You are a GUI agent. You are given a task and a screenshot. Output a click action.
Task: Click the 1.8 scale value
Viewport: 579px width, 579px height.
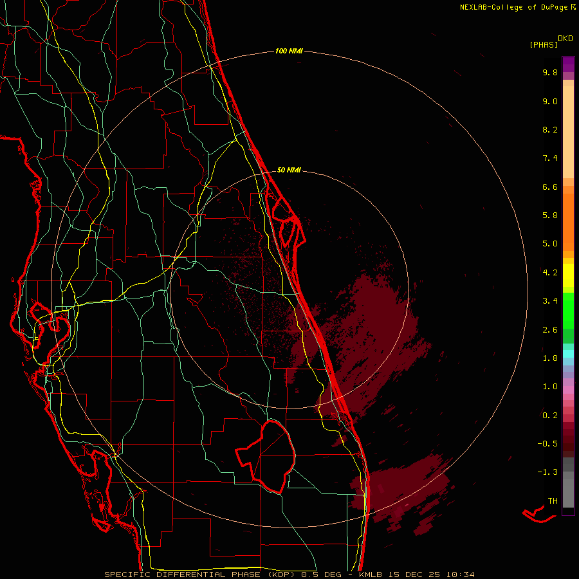(x=550, y=358)
